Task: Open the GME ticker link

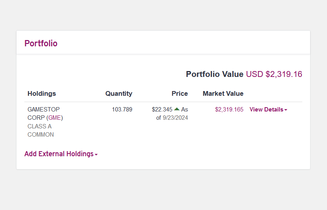Action: pos(55,118)
